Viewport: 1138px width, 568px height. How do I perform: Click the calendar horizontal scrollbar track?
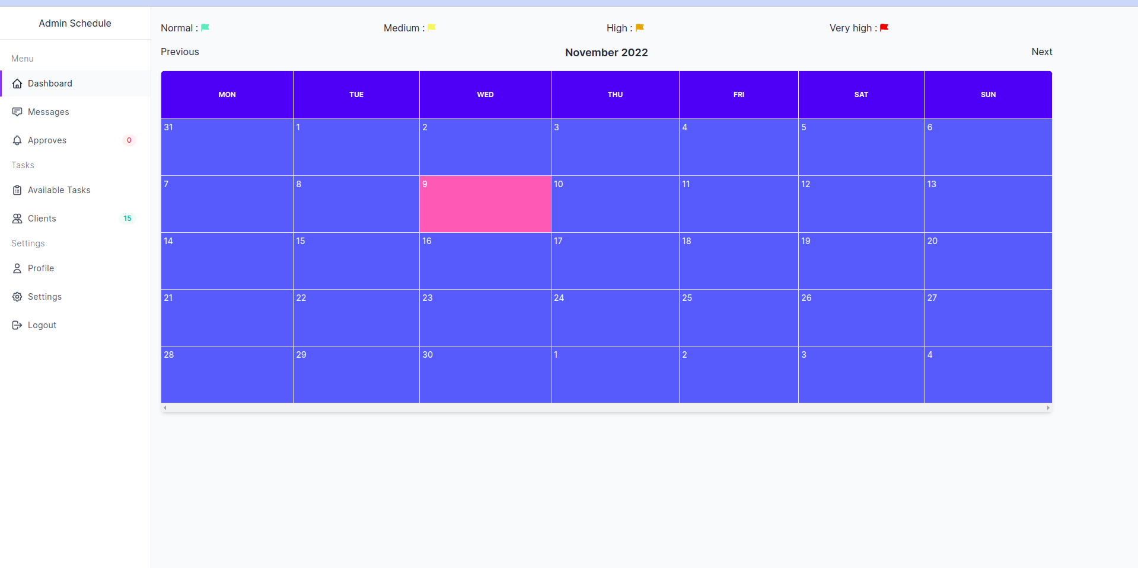pyautogui.click(x=607, y=407)
